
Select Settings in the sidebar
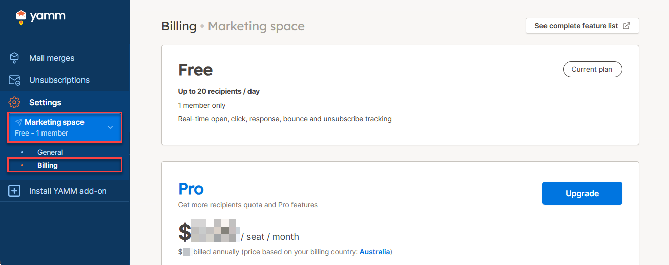pyautogui.click(x=45, y=102)
